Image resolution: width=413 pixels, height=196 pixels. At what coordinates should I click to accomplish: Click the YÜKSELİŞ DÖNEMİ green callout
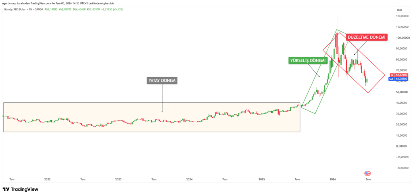(308, 61)
